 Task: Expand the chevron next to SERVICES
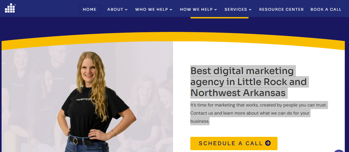pos(250,10)
